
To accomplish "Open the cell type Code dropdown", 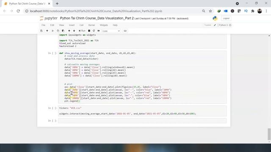I will (111, 31).
